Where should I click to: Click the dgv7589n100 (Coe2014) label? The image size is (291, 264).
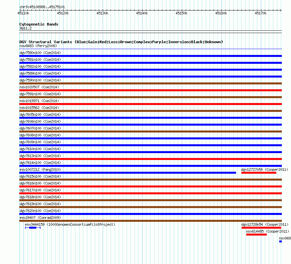tap(40, 73)
